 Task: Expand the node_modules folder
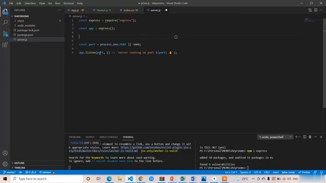click(x=38, y=25)
